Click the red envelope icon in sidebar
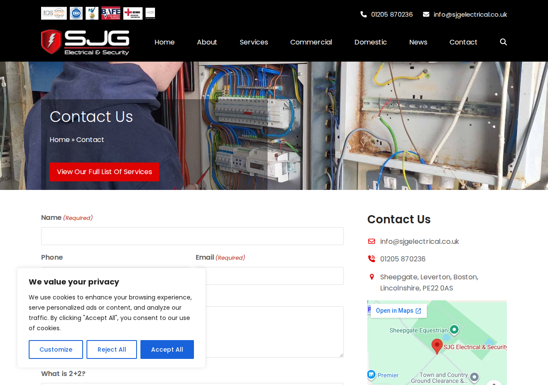This screenshot has width=548, height=385. coord(372,242)
